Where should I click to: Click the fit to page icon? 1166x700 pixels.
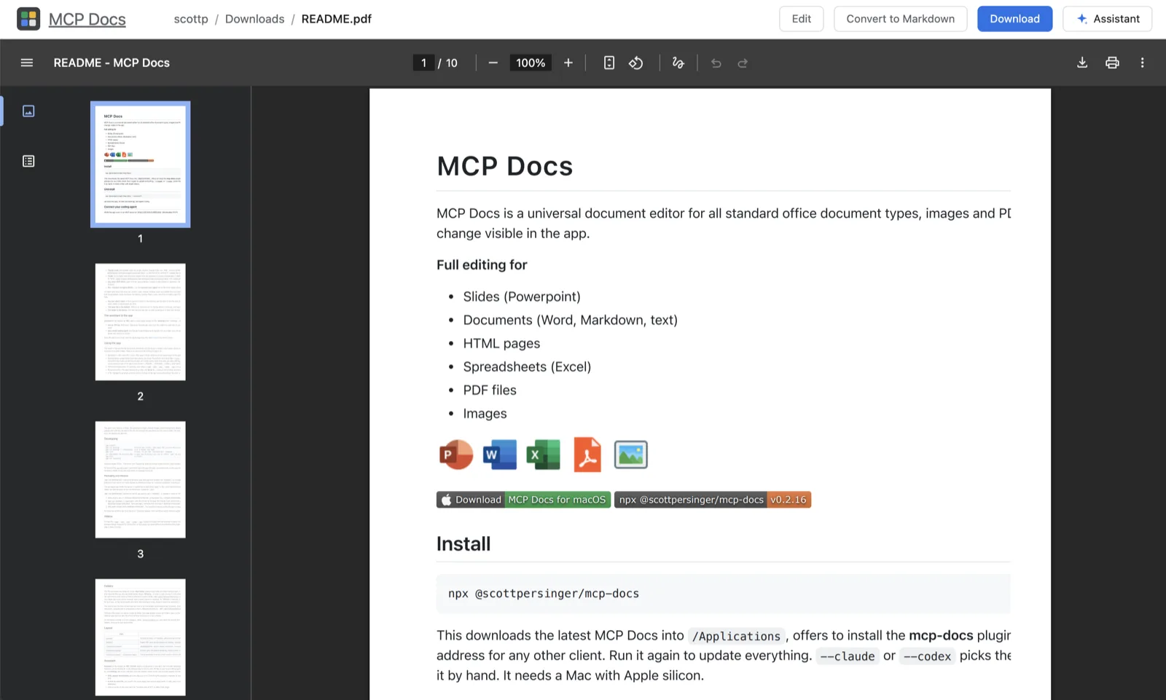pyautogui.click(x=609, y=63)
